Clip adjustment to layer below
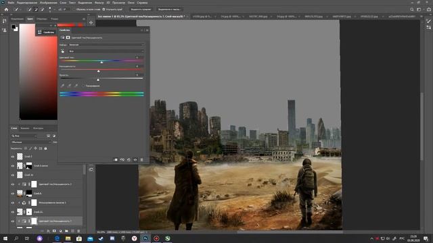The height and width of the screenshot is (243, 433). (x=116, y=160)
